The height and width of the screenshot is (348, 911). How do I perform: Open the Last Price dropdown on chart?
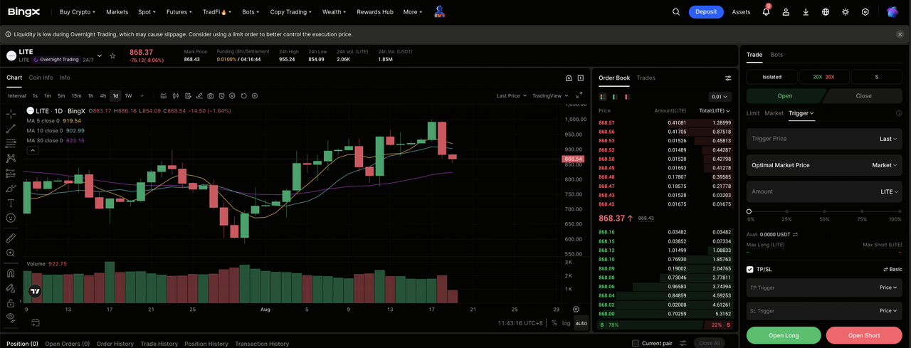coord(511,95)
